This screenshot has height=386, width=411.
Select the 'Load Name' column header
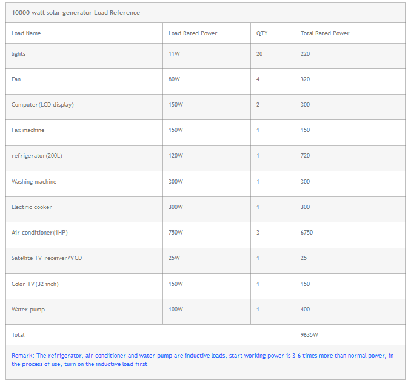tap(26, 33)
